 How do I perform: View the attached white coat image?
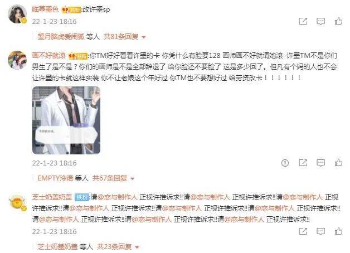click(66, 120)
